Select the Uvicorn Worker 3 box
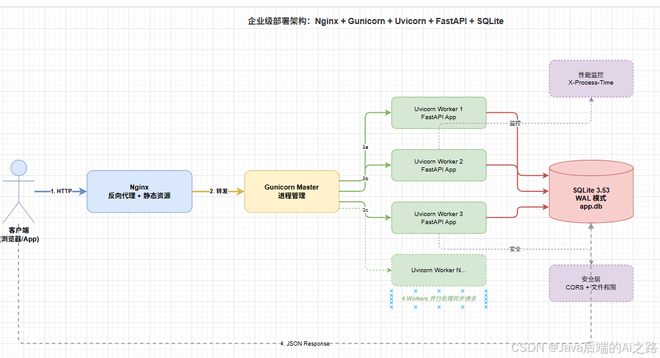 (439, 218)
